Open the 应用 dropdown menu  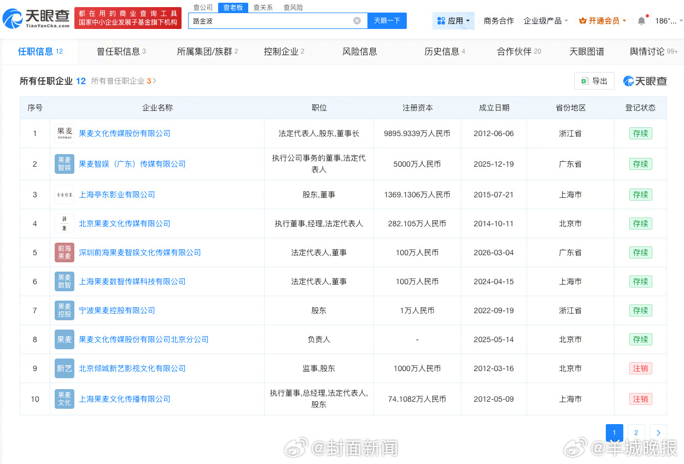[x=453, y=21]
